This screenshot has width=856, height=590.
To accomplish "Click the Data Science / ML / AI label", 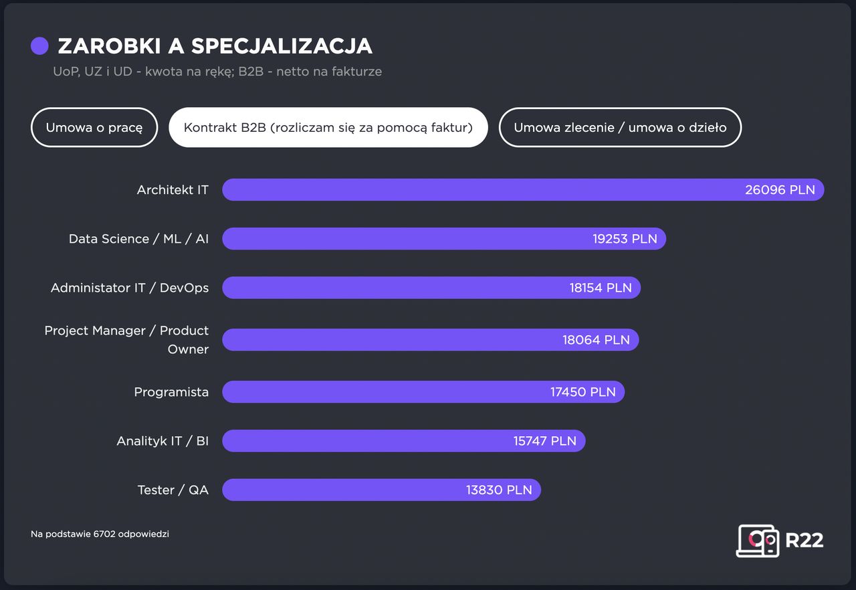I will (x=138, y=239).
